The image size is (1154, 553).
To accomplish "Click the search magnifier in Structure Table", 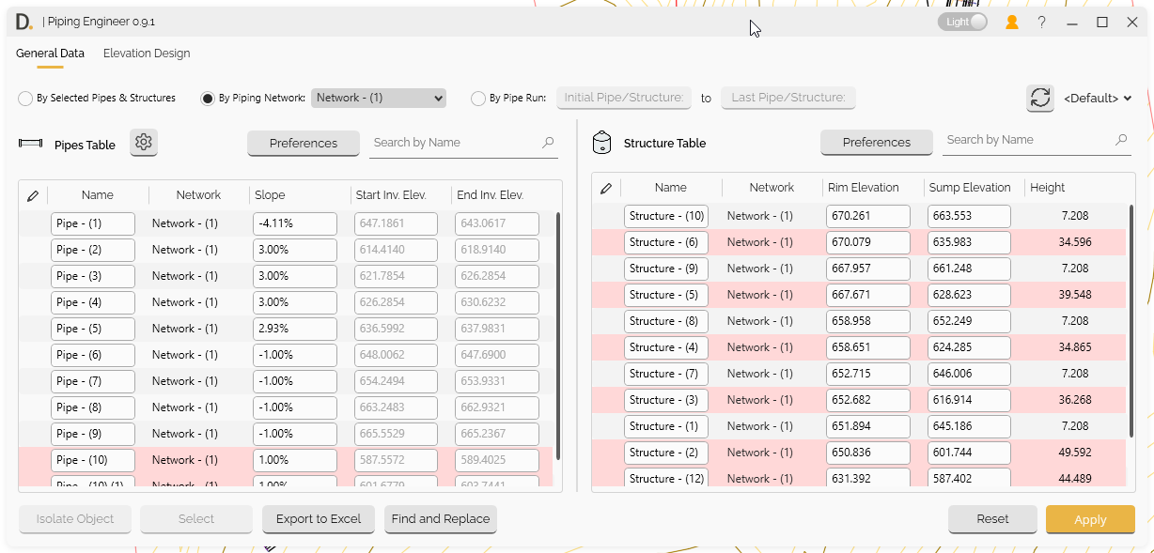I will 1121,140.
